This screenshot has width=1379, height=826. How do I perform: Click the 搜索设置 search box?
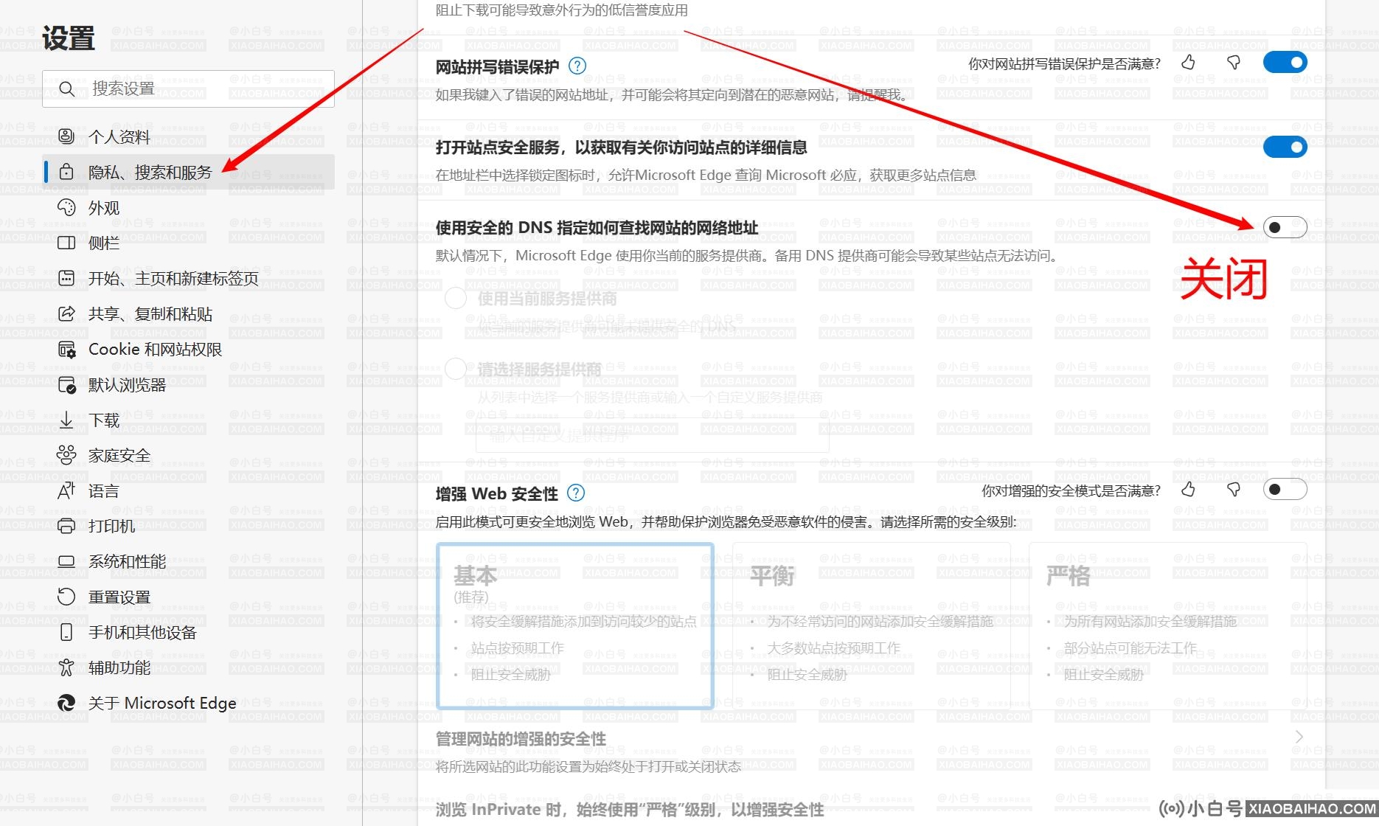pyautogui.click(x=189, y=89)
